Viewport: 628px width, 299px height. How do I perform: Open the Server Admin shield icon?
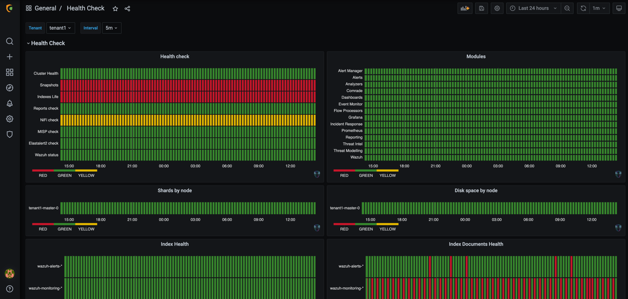[10, 134]
